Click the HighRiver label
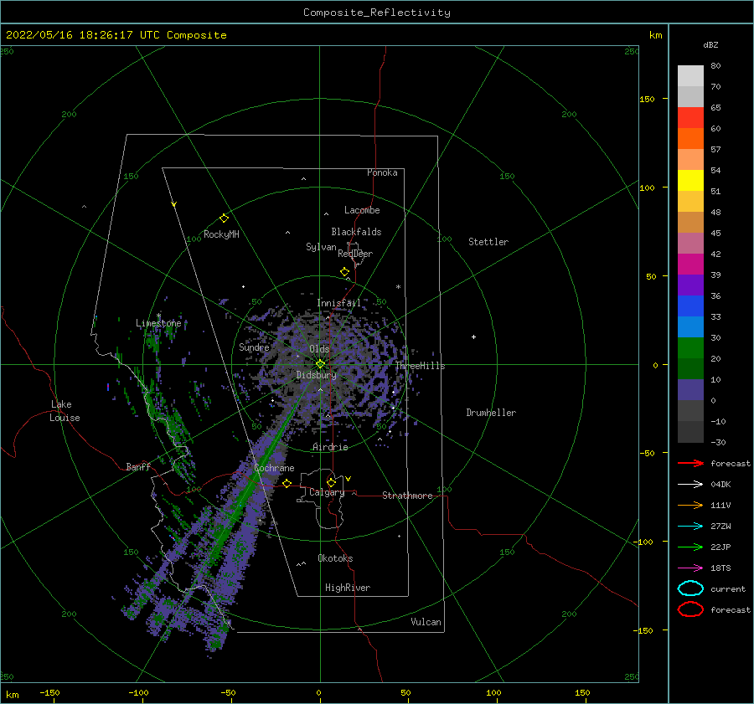The height and width of the screenshot is (704, 754). (x=348, y=588)
